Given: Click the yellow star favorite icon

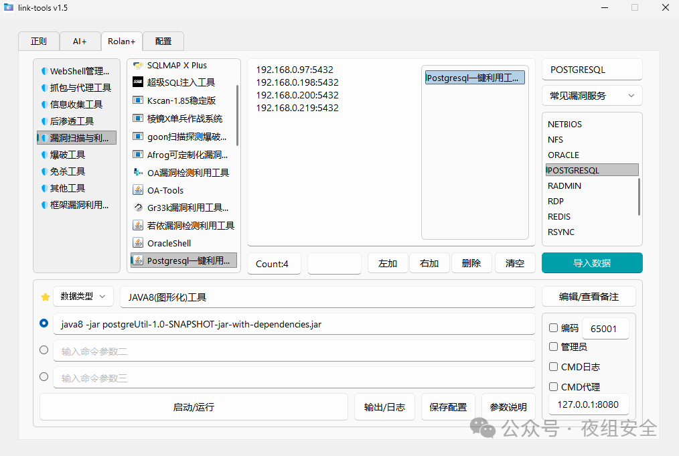Looking at the screenshot, I should tap(46, 297).
